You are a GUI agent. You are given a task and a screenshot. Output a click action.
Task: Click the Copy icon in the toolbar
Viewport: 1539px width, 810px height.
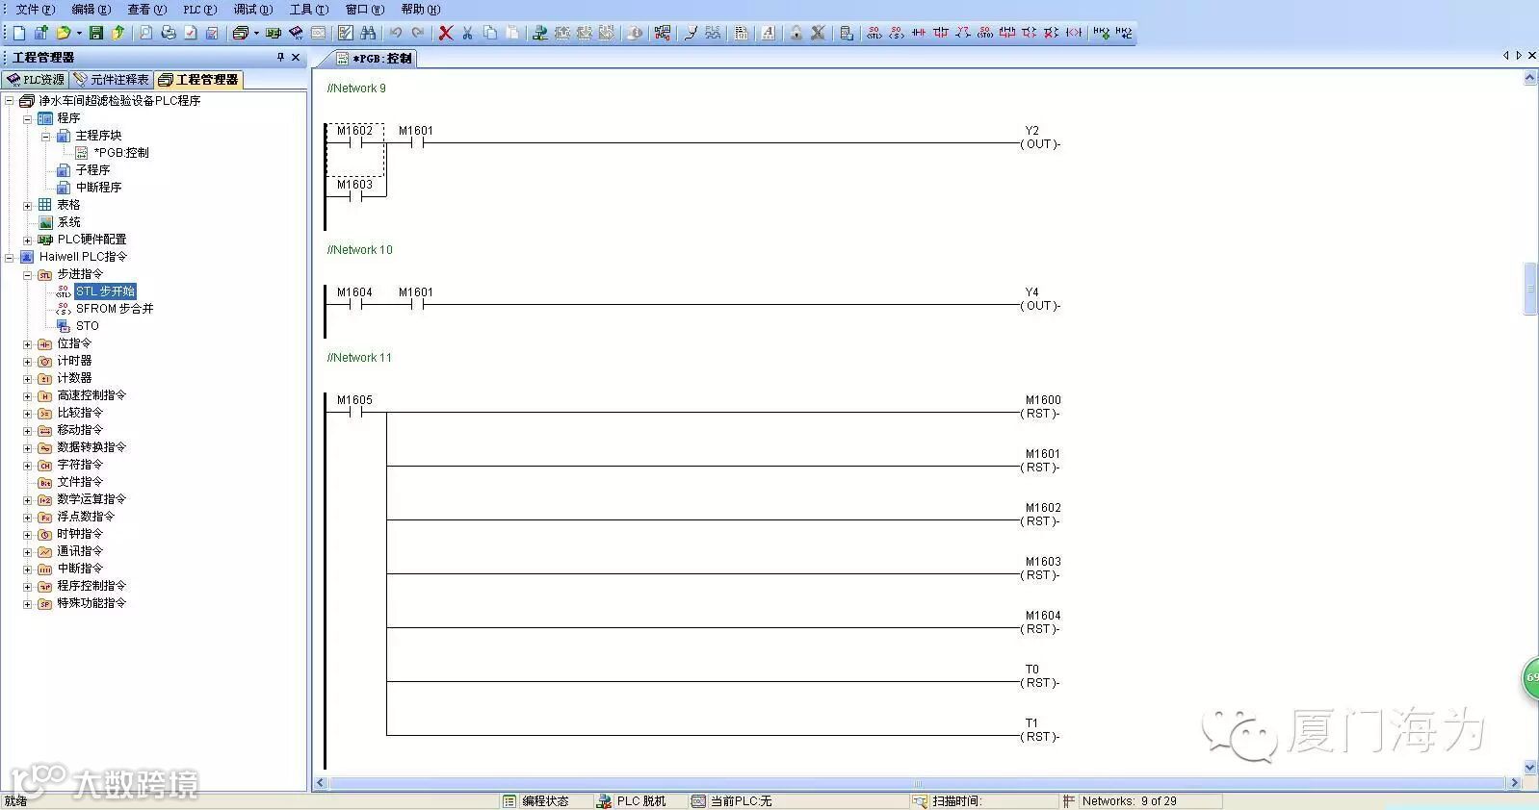pyautogui.click(x=490, y=33)
